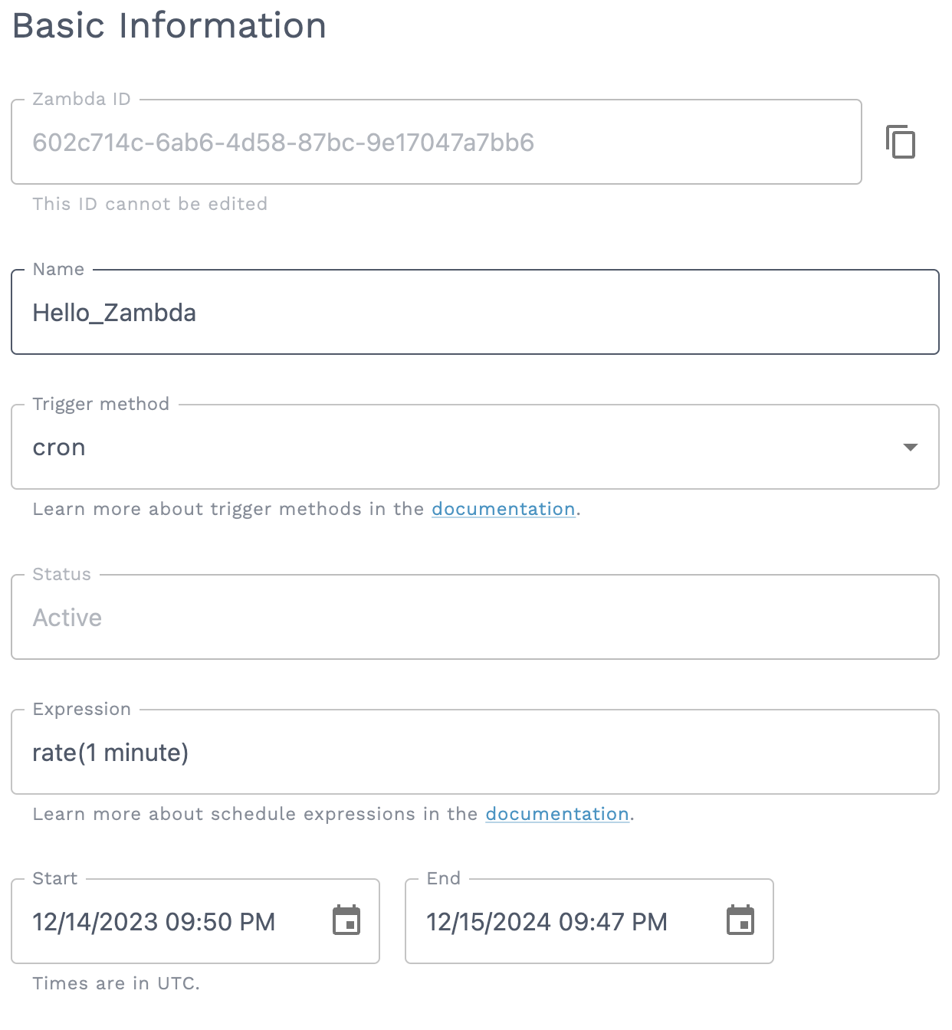Image resolution: width=952 pixels, height=1030 pixels.
Task: Open the End date calendar picker
Action: [x=742, y=922]
